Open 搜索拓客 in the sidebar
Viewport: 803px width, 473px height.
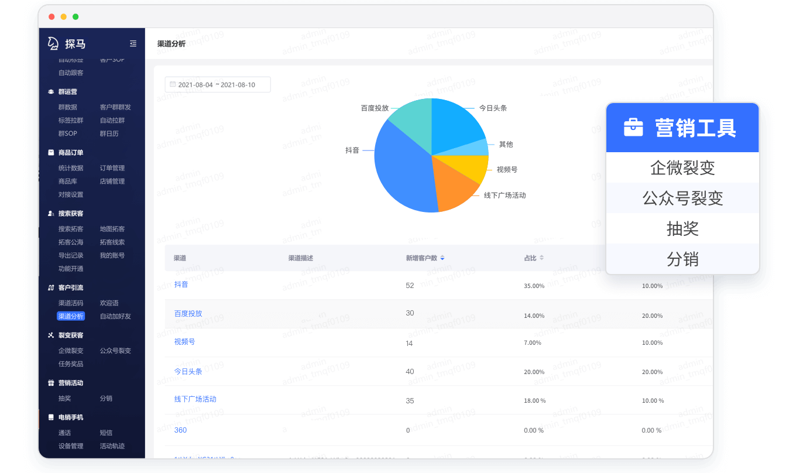pos(71,229)
